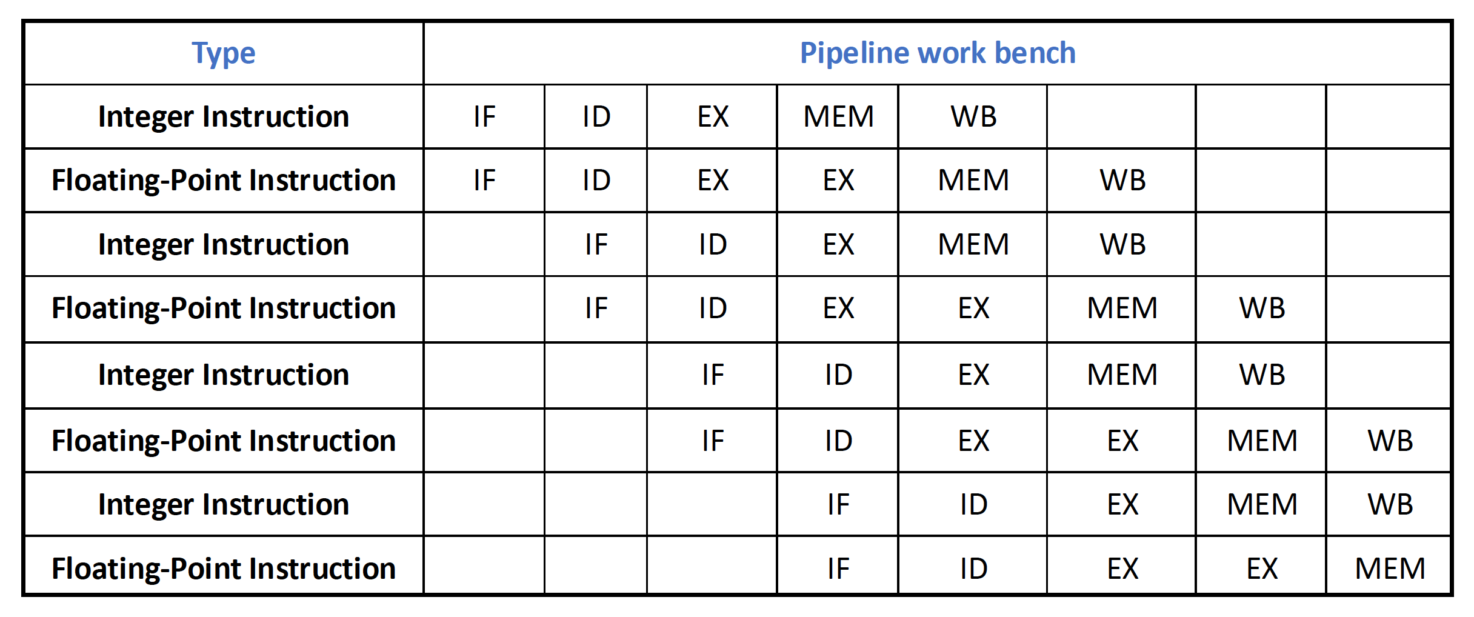Image resolution: width=1474 pixels, height=617 pixels.
Task: Click WB in fourth Integer Instruction row
Action: (x=1390, y=504)
